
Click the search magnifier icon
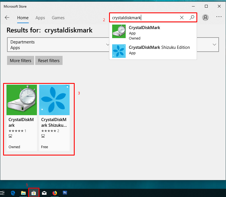pos(192,17)
